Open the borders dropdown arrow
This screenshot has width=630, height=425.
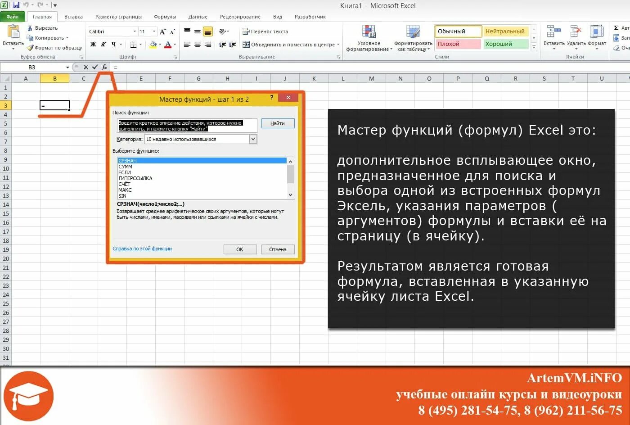141,45
